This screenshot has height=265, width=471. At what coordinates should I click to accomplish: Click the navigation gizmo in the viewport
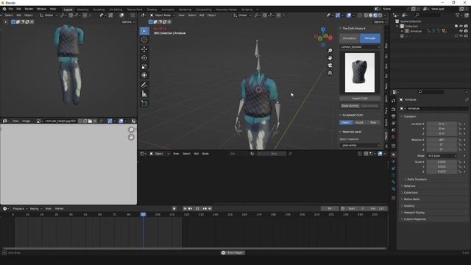[323, 38]
